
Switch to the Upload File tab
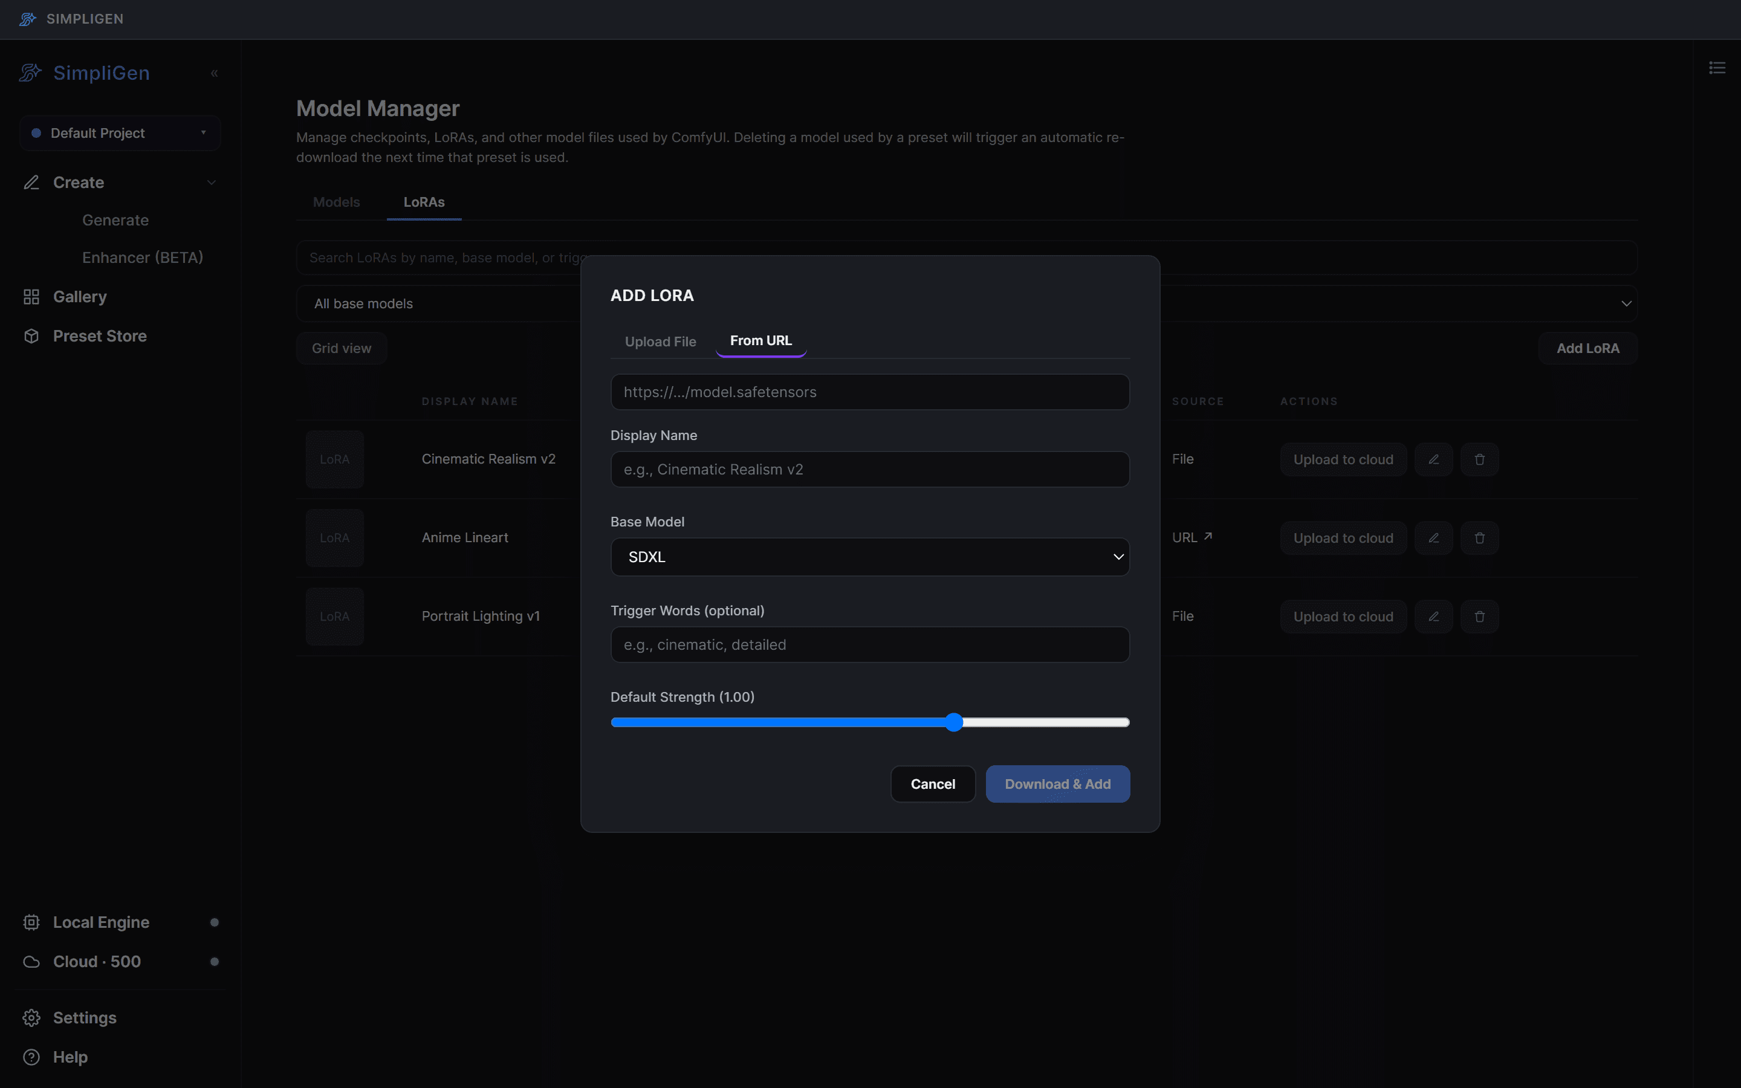coord(660,341)
